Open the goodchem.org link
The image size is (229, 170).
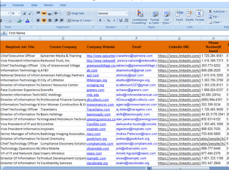coord(97,139)
